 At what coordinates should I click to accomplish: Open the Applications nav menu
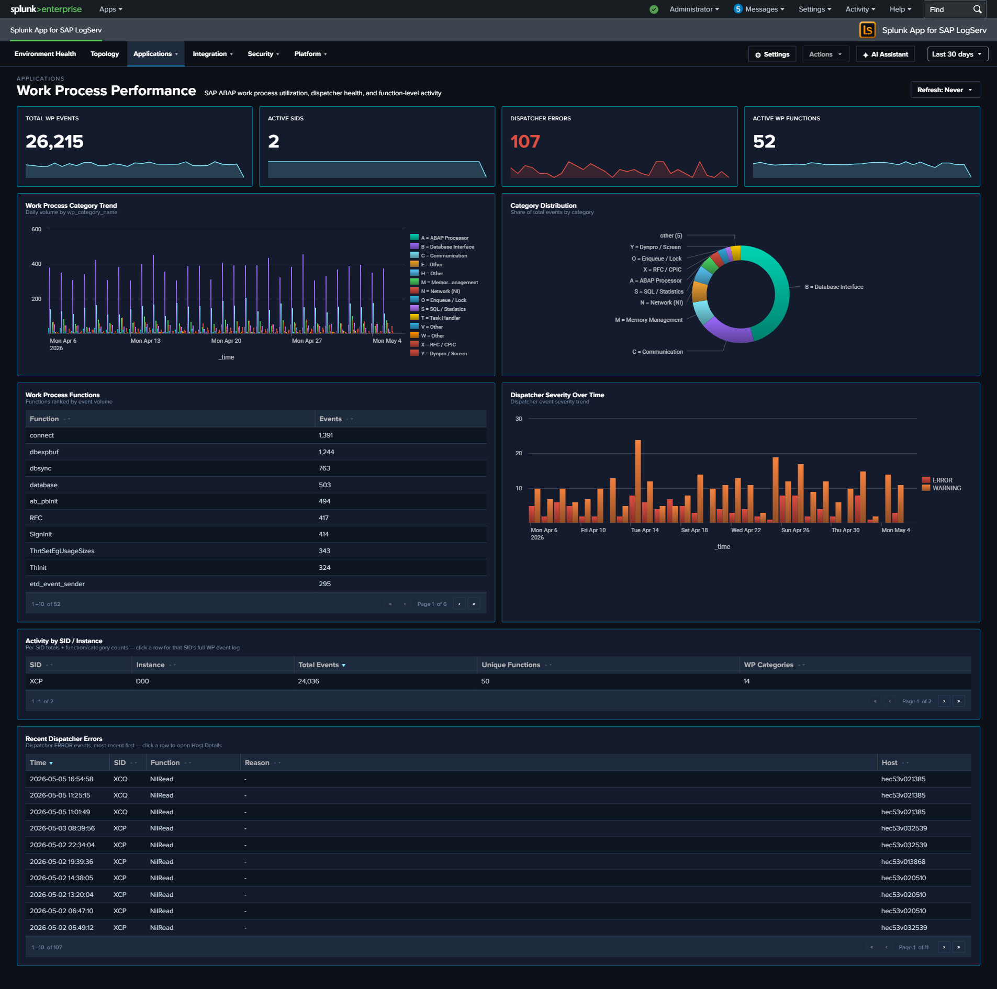click(x=155, y=54)
